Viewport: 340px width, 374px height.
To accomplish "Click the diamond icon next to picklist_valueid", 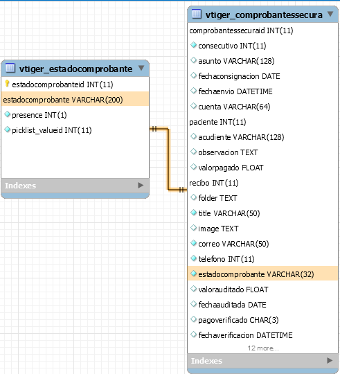I will pos(8,130).
